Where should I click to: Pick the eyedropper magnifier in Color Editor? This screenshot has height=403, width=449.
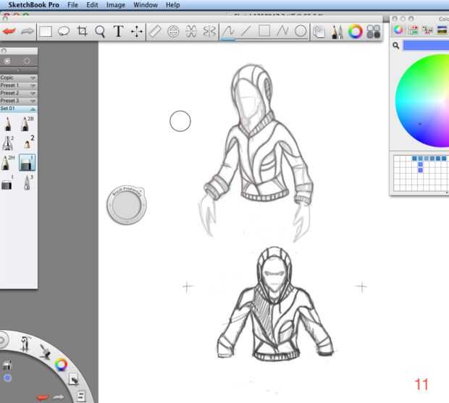396,45
